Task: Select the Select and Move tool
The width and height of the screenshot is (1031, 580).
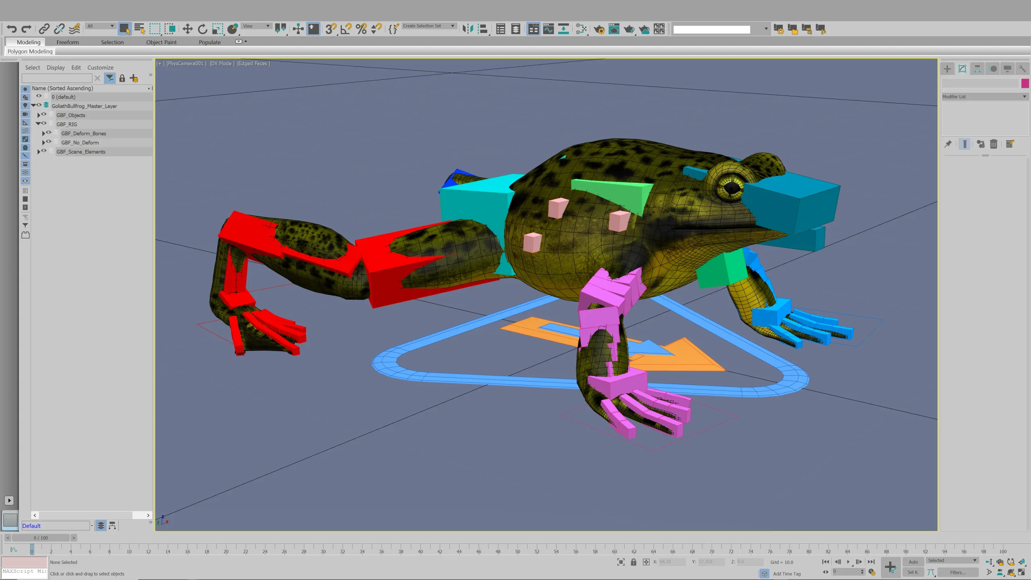Action: point(187,29)
